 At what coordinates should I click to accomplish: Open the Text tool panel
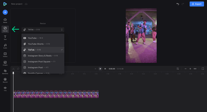[5, 38]
